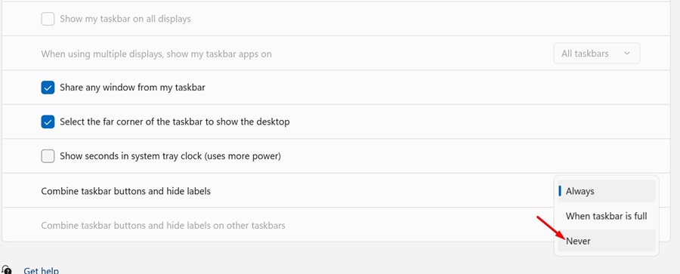This screenshot has height=274, width=680.
Task: Click the red arrow pointing at Never
Action: coord(552,228)
